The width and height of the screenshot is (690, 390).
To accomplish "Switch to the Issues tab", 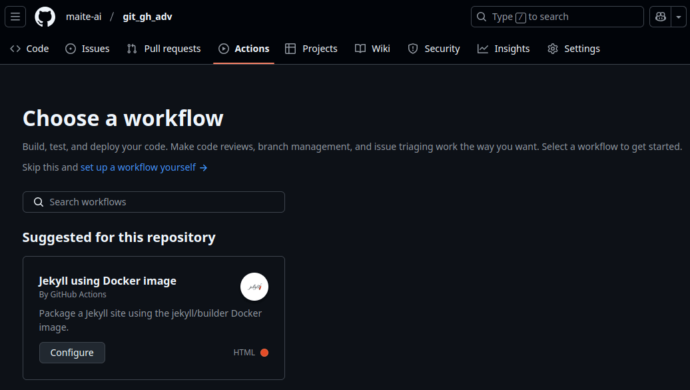I will (87, 49).
